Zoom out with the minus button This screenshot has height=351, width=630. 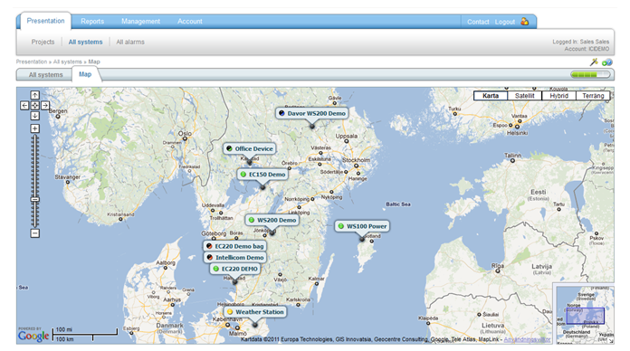(35, 232)
